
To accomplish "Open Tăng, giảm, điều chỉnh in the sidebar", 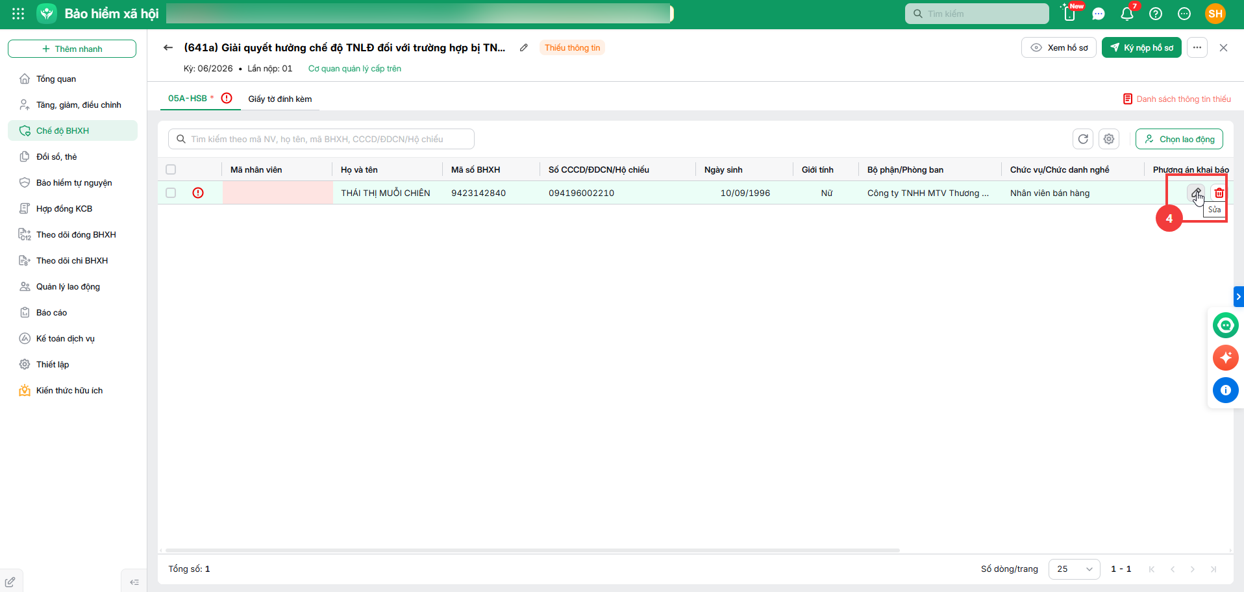I will tap(73, 105).
